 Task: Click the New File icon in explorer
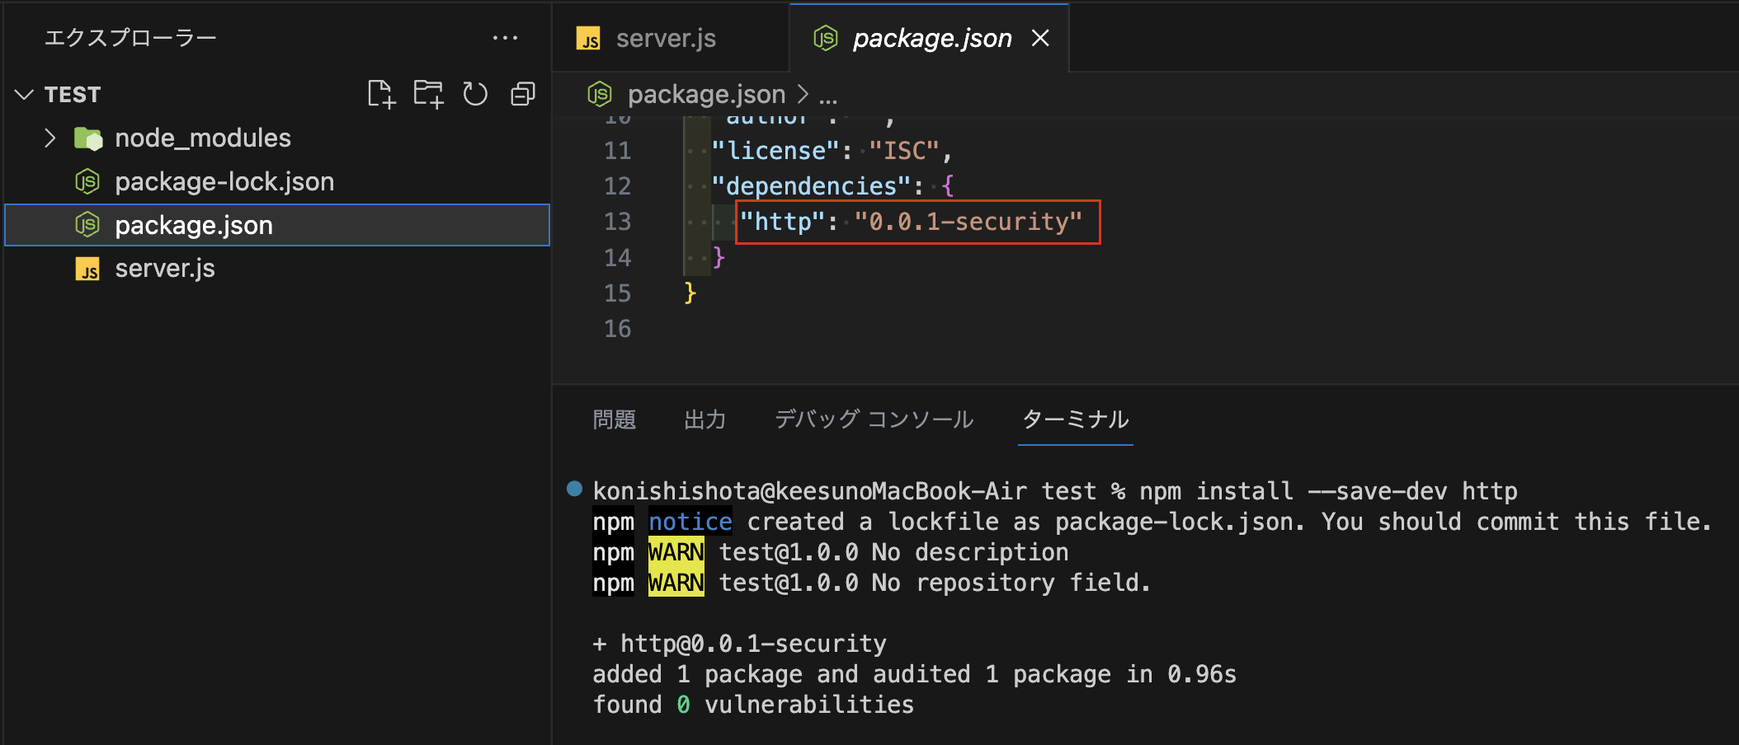[x=381, y=94]
